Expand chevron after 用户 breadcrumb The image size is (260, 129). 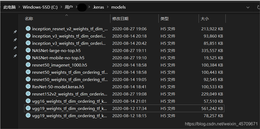[x=76, y=7]
